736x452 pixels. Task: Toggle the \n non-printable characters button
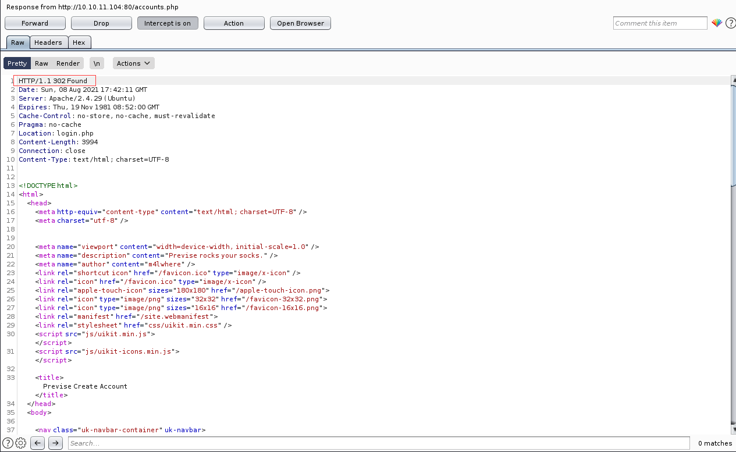coord(97,63)
